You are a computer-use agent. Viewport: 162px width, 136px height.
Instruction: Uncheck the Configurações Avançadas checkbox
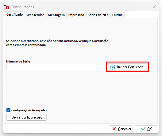pos(8,110)
